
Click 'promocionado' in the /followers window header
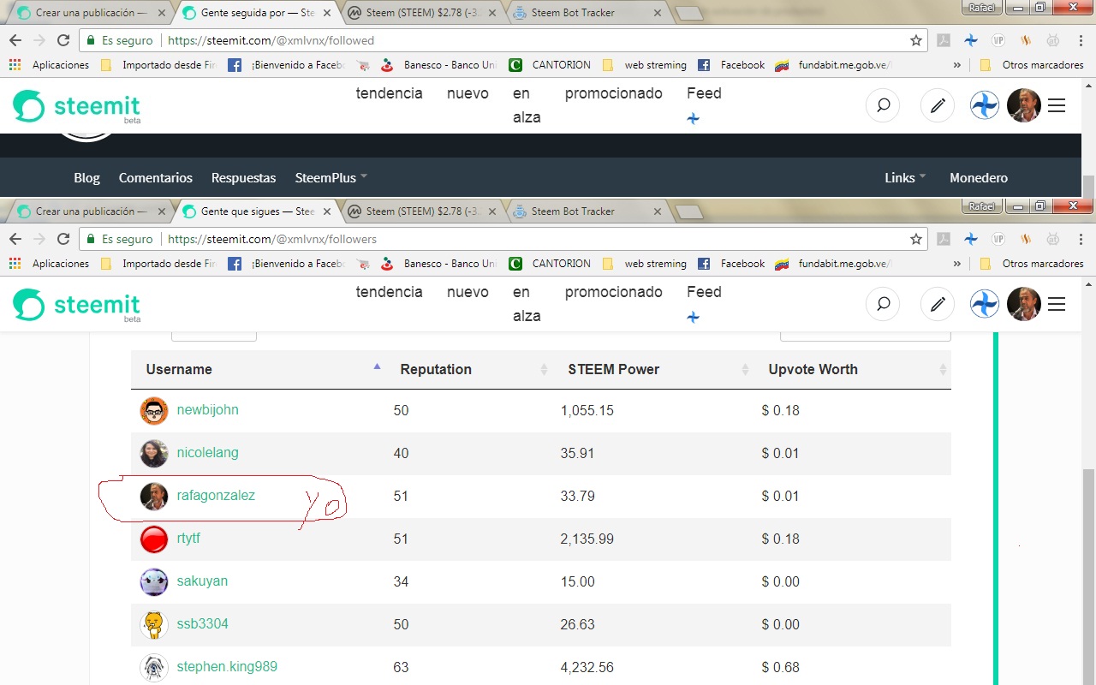[614, 292]
